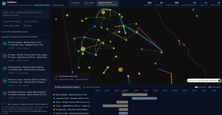Viewport: 222px width, 115px height.
Task: Click coordination opportunity legend entry
Action: point(66,76)
